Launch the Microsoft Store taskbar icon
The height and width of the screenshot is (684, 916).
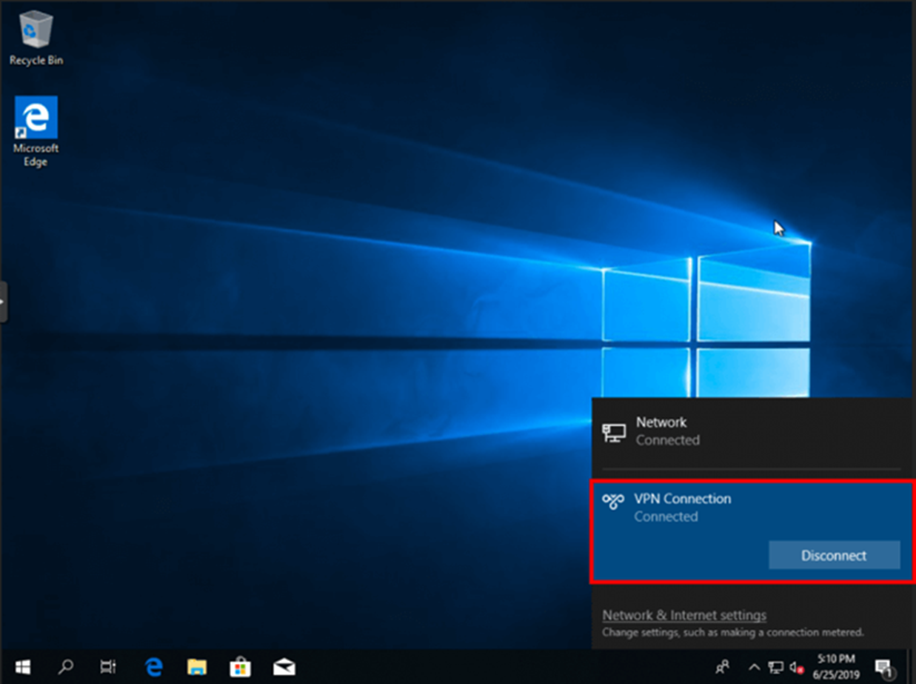point(240,668)
